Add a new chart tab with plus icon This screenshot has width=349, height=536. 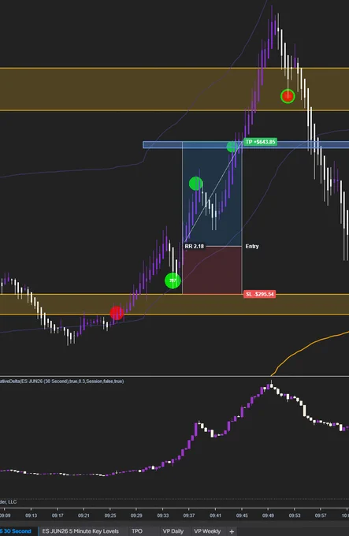pos(232,531)
